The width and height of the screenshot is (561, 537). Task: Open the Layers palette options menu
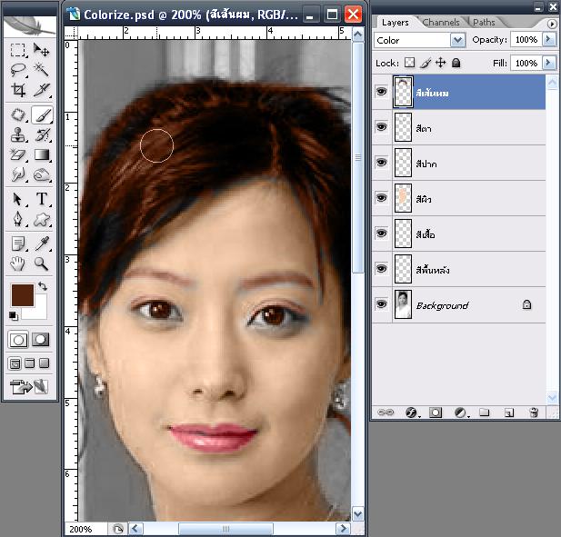[552, 24]
